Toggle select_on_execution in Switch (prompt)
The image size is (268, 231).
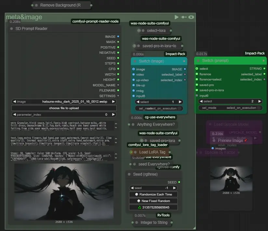[230, 108]
